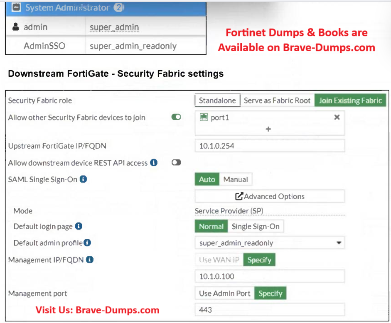The width and height of the screenshot is (391, 323).
Task: Click info icon beside Default admin profile
Action: [87, 243]
